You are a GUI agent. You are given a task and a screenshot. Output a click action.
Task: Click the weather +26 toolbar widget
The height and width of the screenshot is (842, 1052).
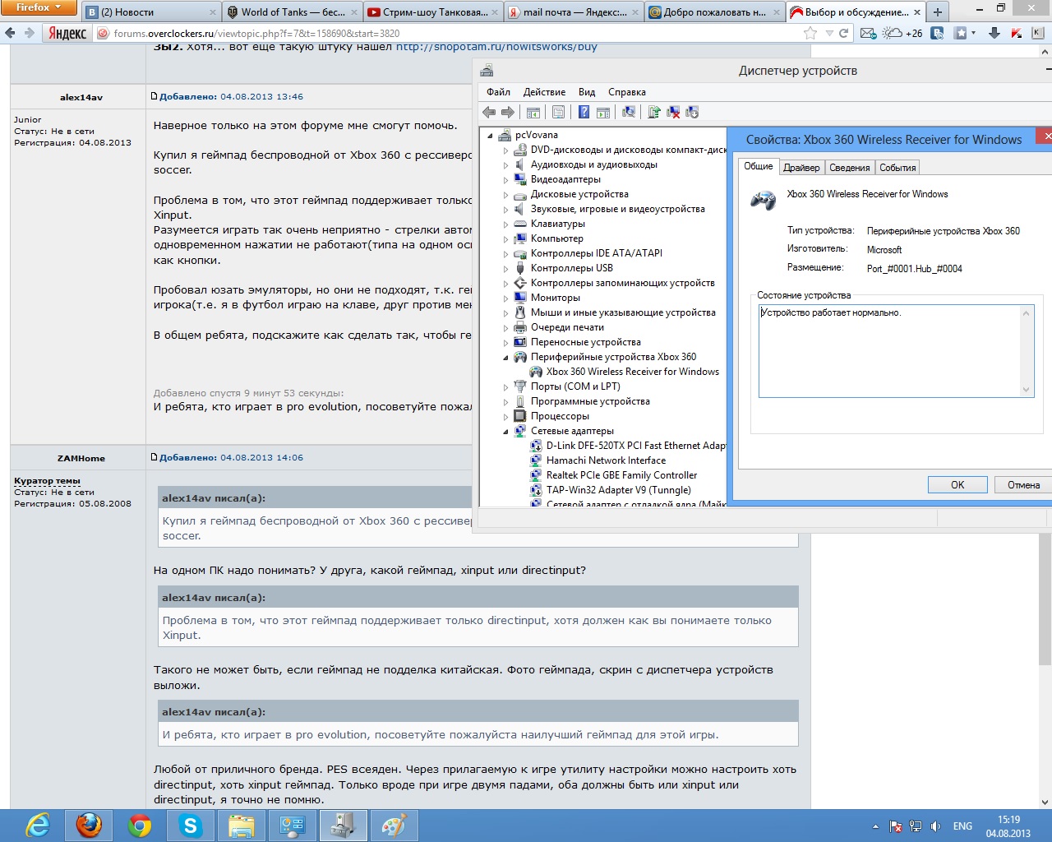point(902,33)
